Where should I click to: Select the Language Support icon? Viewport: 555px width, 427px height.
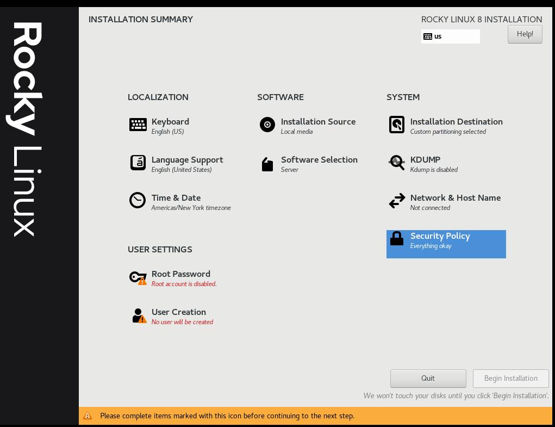click(x=138, y=163)
